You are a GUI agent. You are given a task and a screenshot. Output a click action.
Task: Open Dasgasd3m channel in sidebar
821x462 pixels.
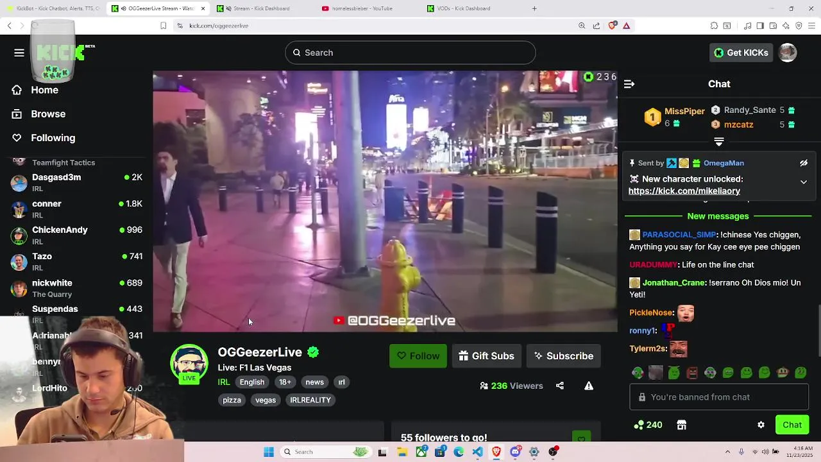[x=76, y=182]
